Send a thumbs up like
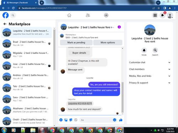This screenshot has height=133, width=178. (x=121, y=120)
